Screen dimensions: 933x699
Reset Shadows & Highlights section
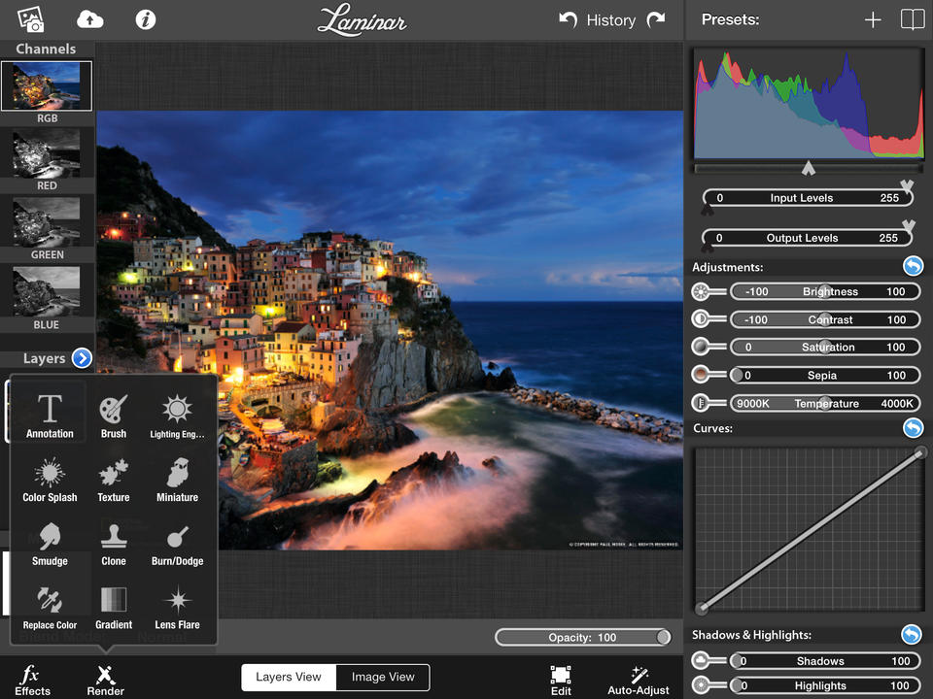911,634
